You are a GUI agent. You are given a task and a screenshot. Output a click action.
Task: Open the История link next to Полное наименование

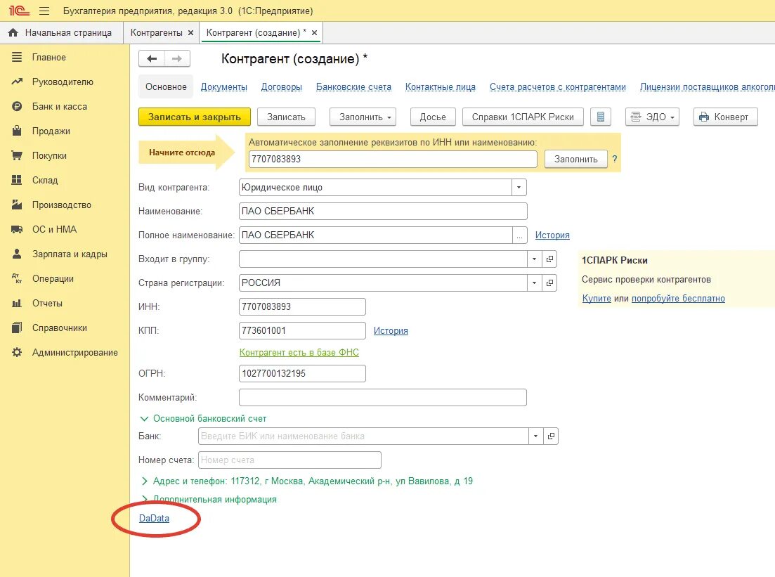tap(552, 235)
